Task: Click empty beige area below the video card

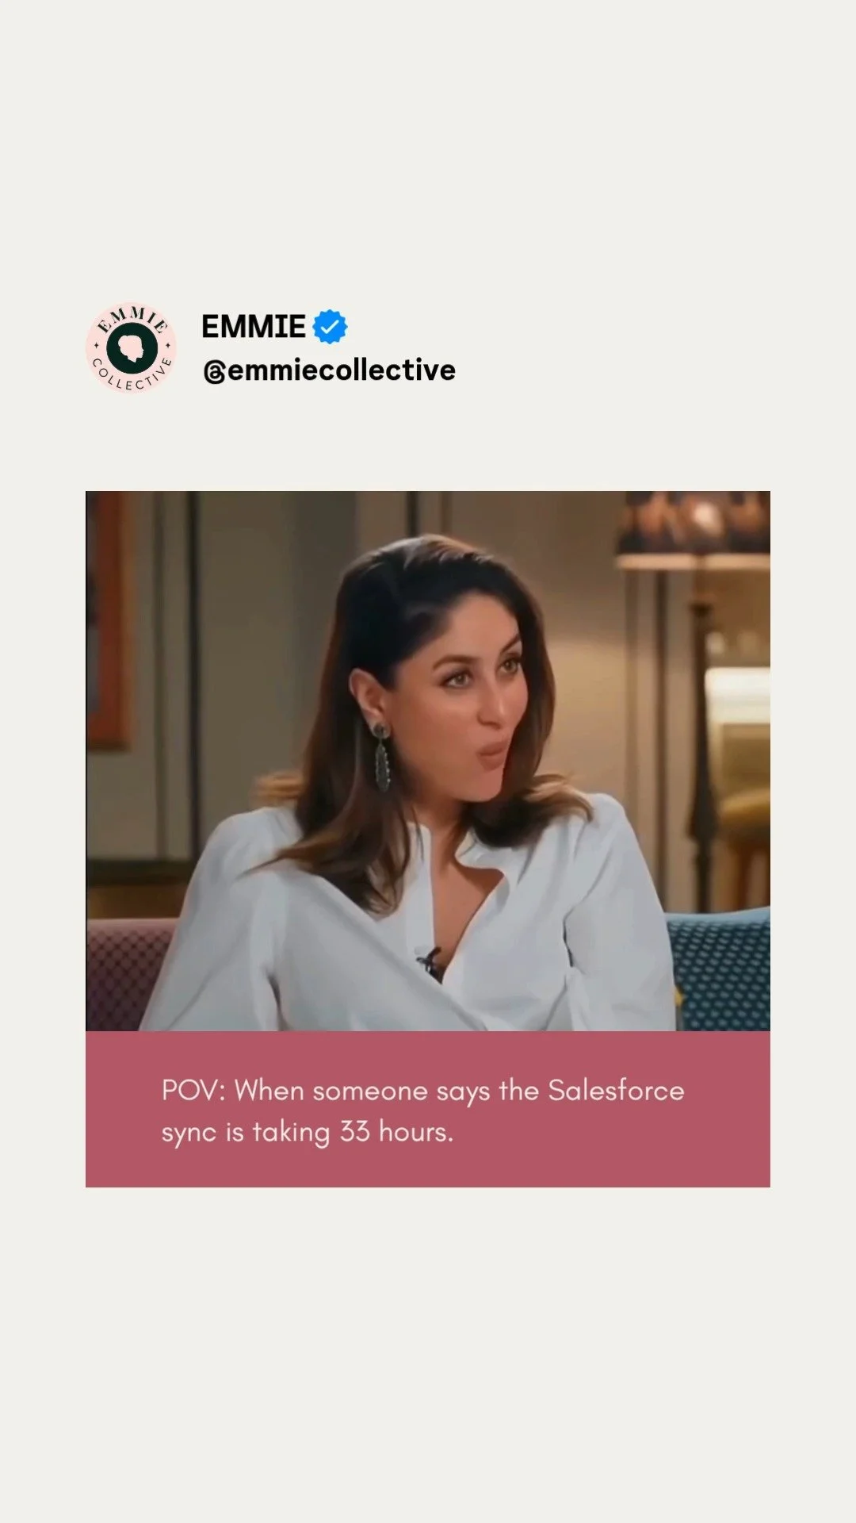Action: [428, 1348]
